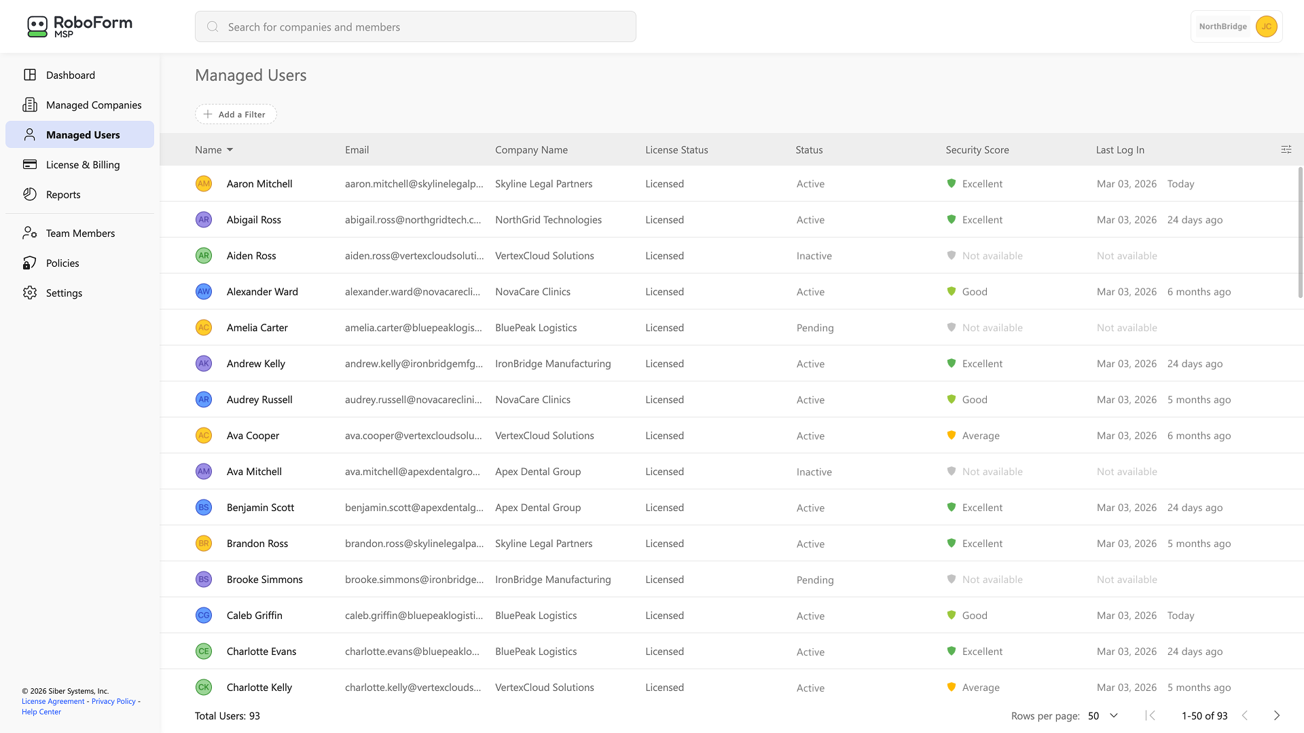Open the Dashboard sidebar item

pyautogui.click(x=79, y=75)
